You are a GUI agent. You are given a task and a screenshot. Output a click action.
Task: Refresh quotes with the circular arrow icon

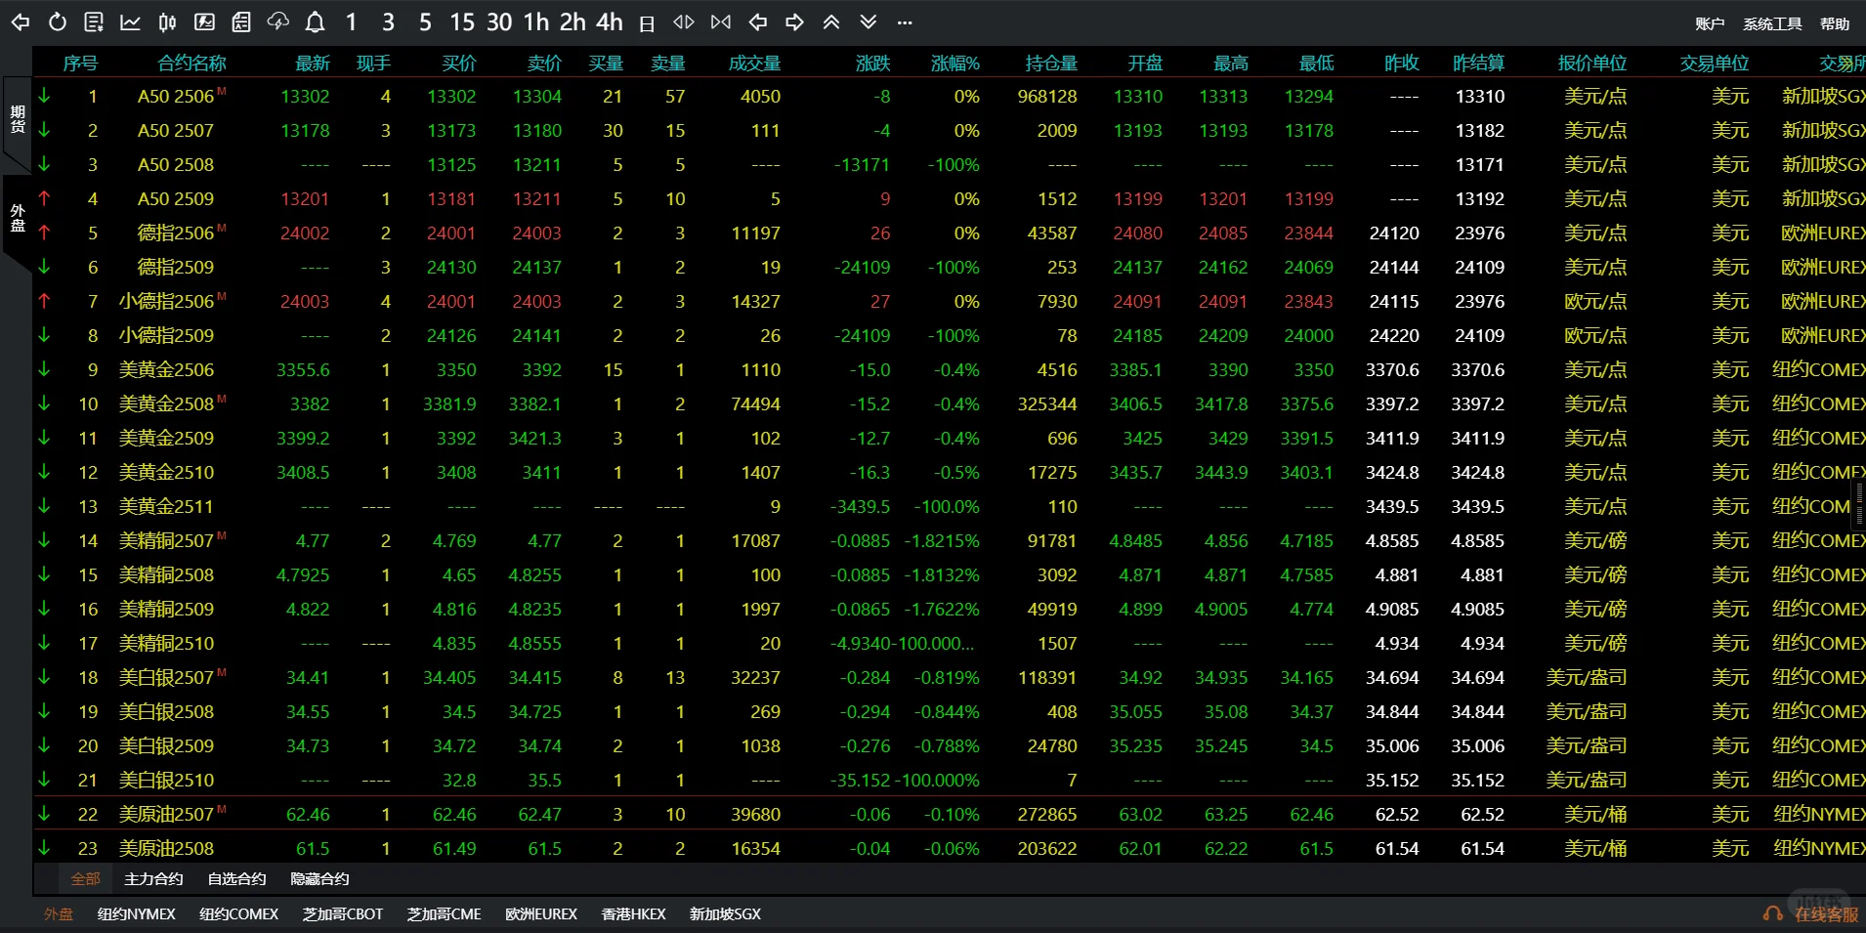[x=58, y=21]
